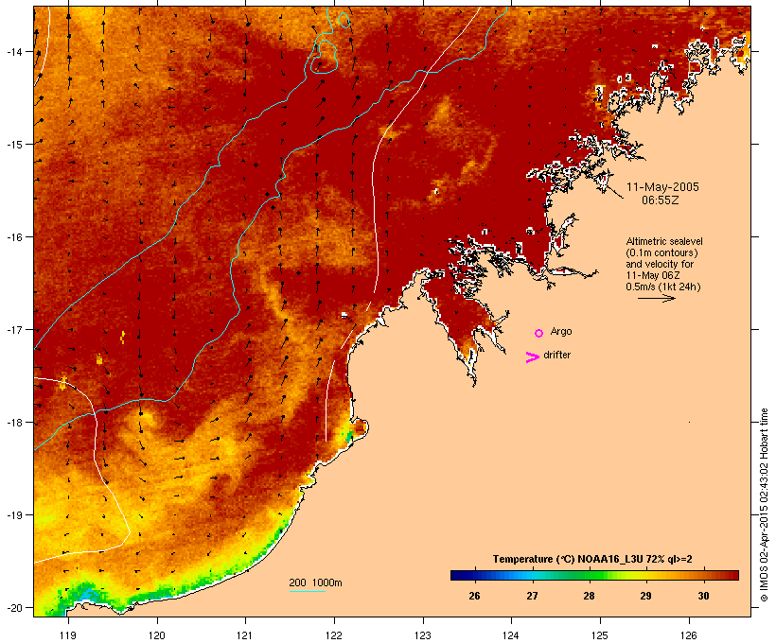Click longitude axis label 126
The width and height of the screenshot is (776, 643).
coord(689,635)
